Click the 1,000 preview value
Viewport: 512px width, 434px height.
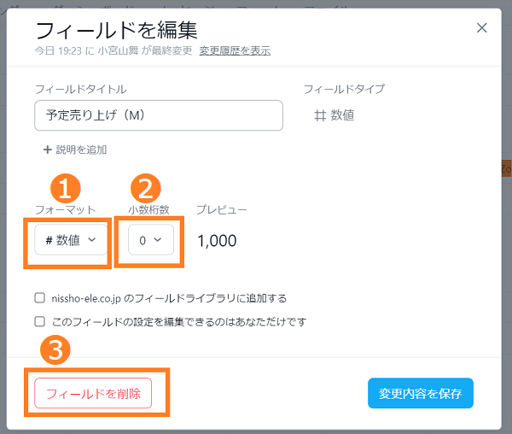[x=217, y=241]
